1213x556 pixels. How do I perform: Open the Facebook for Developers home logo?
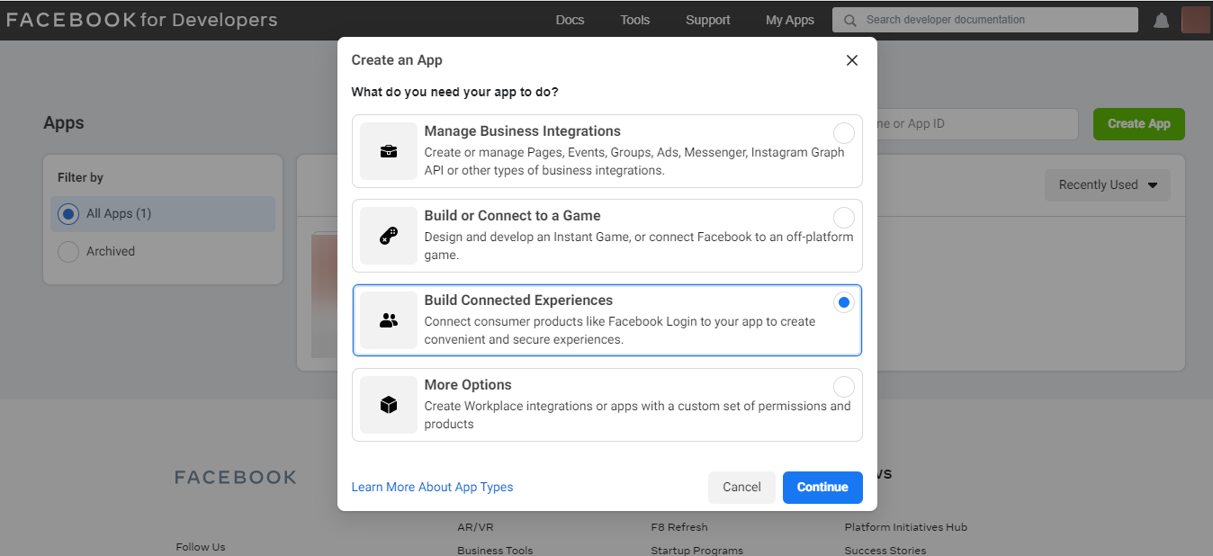pyautogui.click(x=142, y=20)
